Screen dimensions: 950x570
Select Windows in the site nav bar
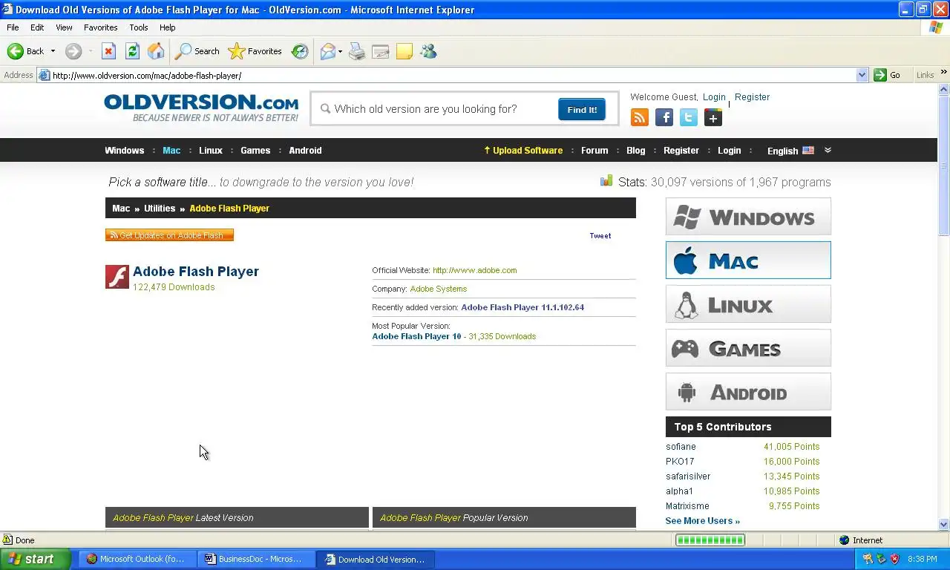point(124,150)
